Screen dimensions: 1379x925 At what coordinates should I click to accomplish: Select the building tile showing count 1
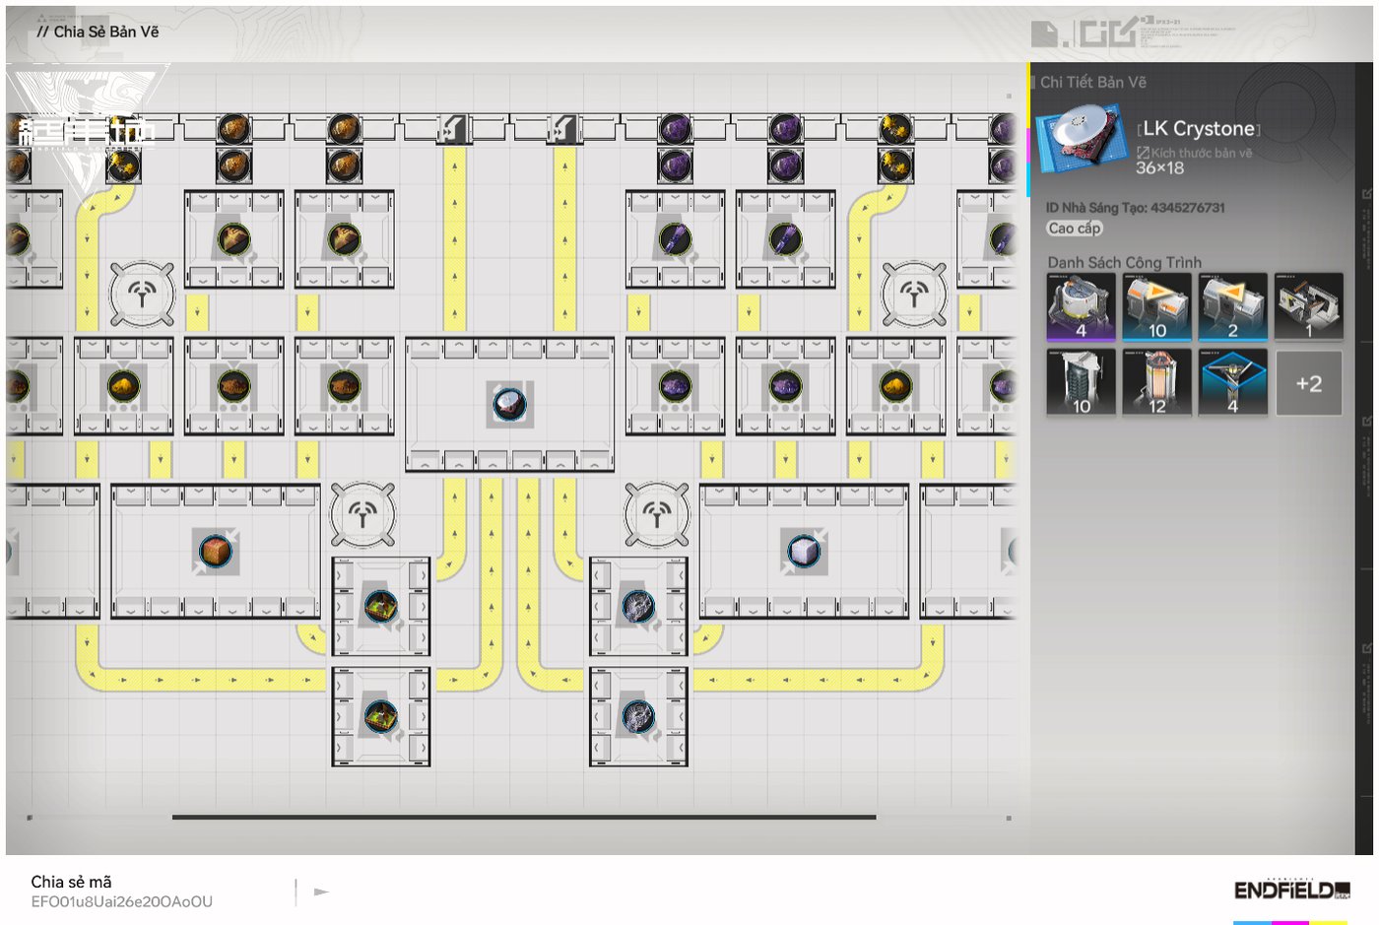point(1308,306)
